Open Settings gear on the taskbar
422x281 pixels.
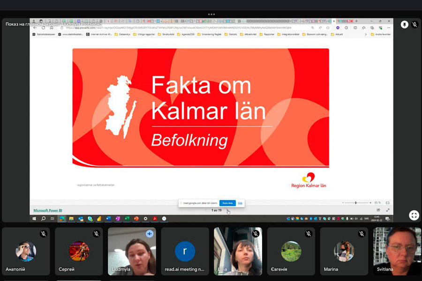tap(145, 219)
